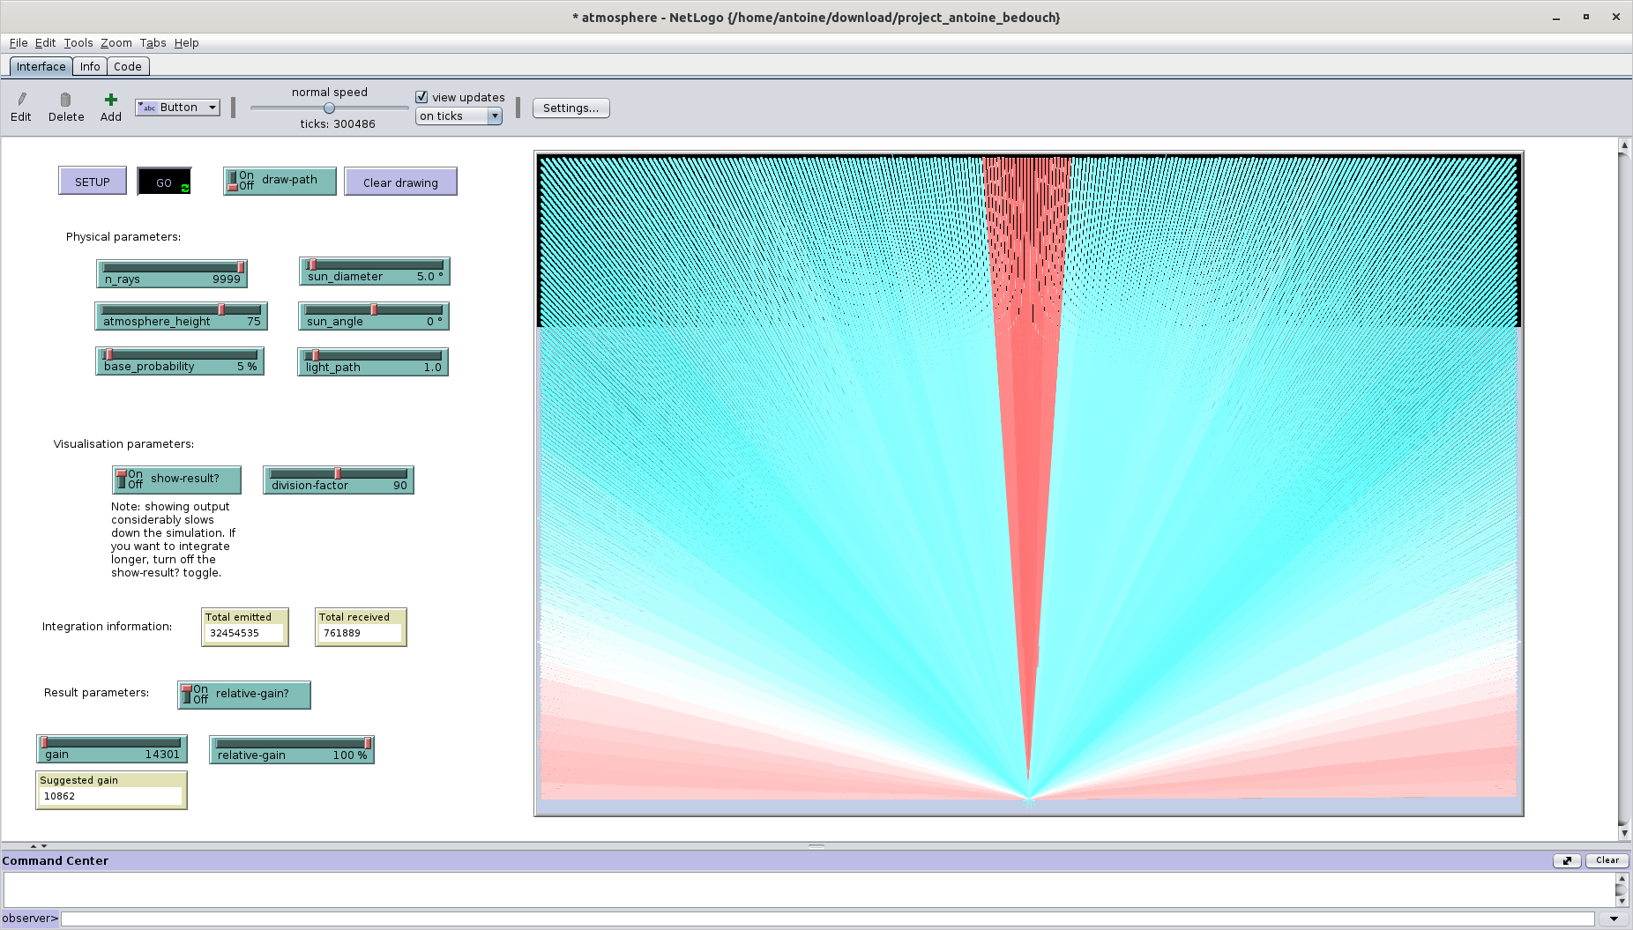The image size is (1633, 930).
Task: Adjust the model speed slider
Action: click(329, 108)
